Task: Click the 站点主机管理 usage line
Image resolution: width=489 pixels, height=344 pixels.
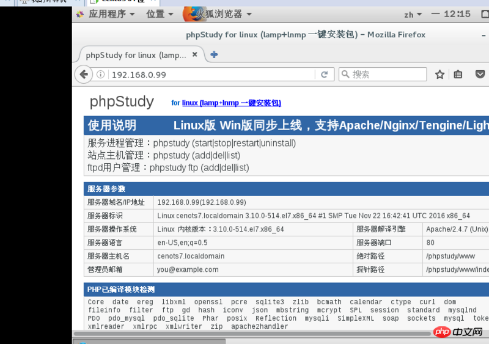Action: pyautogui.click(x=164, y=155)
